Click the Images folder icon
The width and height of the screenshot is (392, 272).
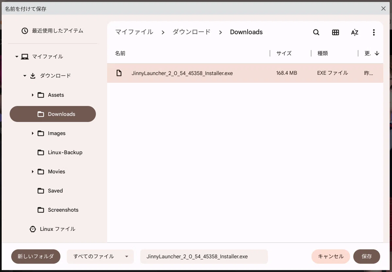(x=41, y=133)
